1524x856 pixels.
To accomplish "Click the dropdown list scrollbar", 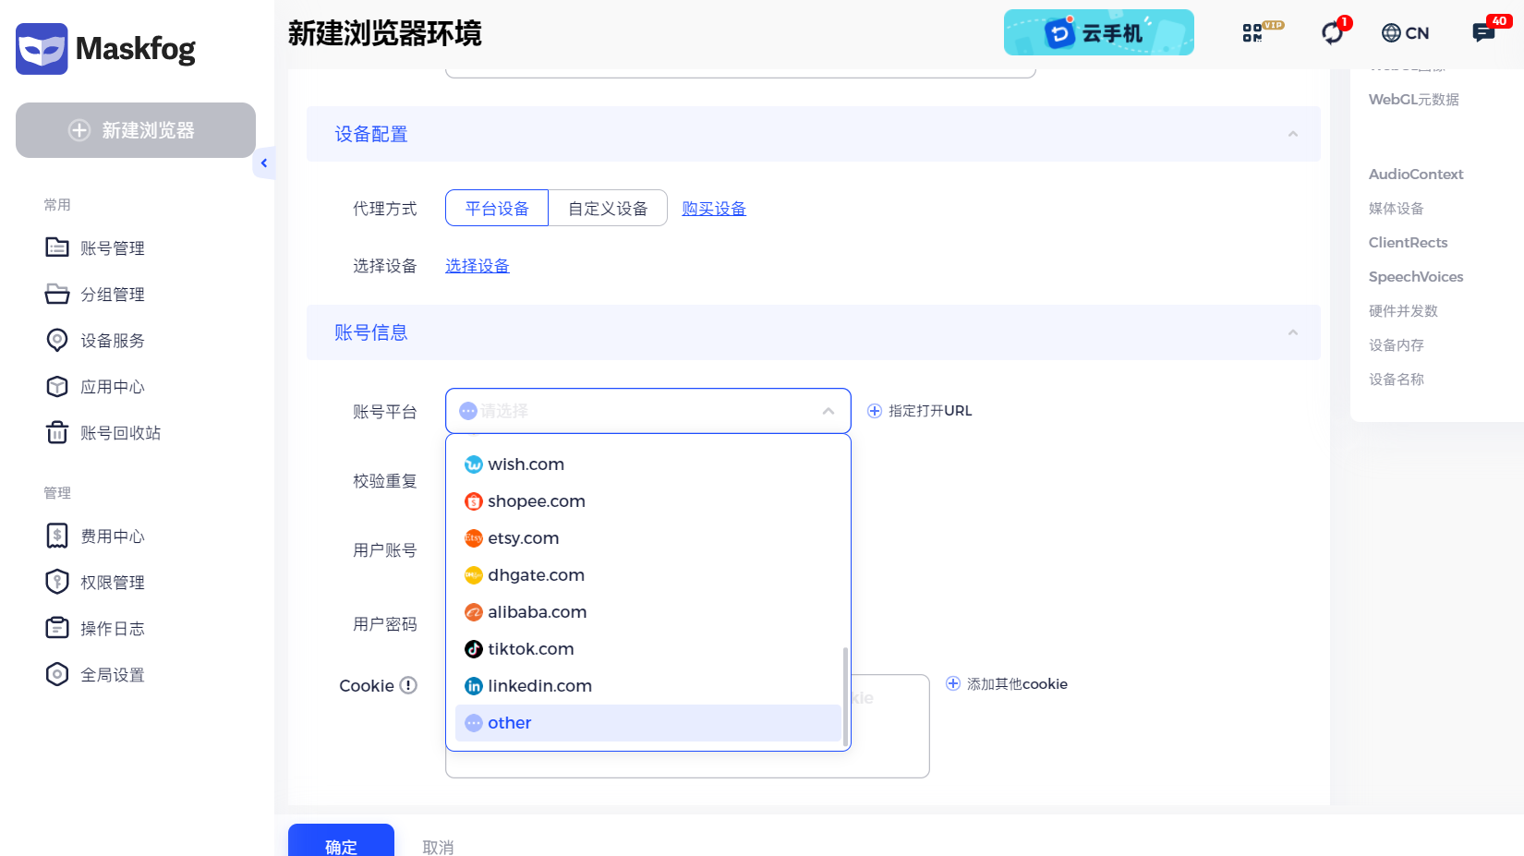I will click(845, 695).
